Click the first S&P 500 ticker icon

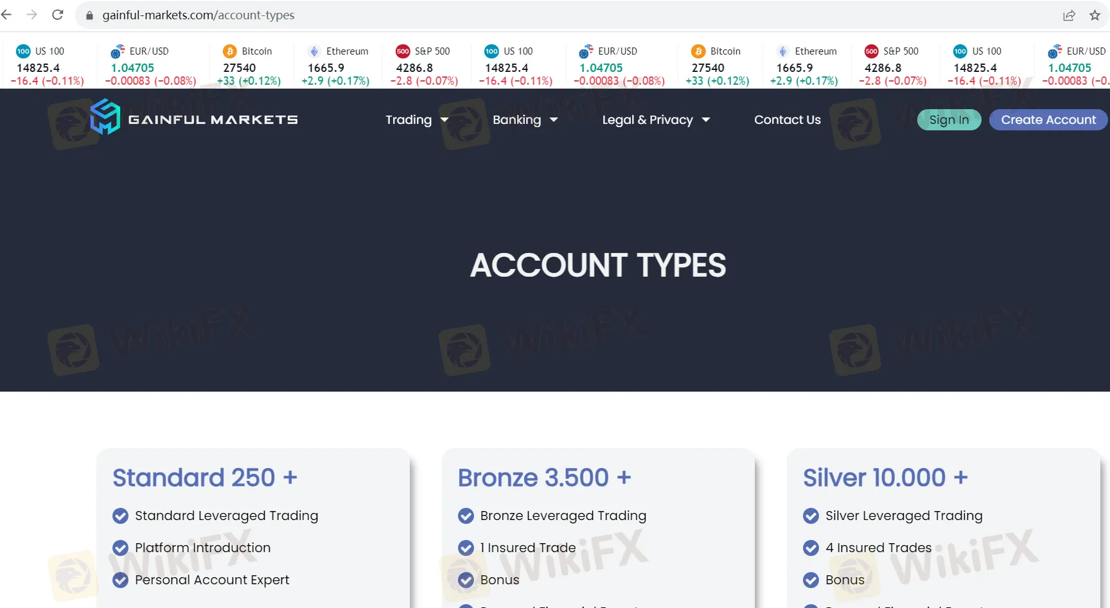pyautogui.click(x=403, y=51)
